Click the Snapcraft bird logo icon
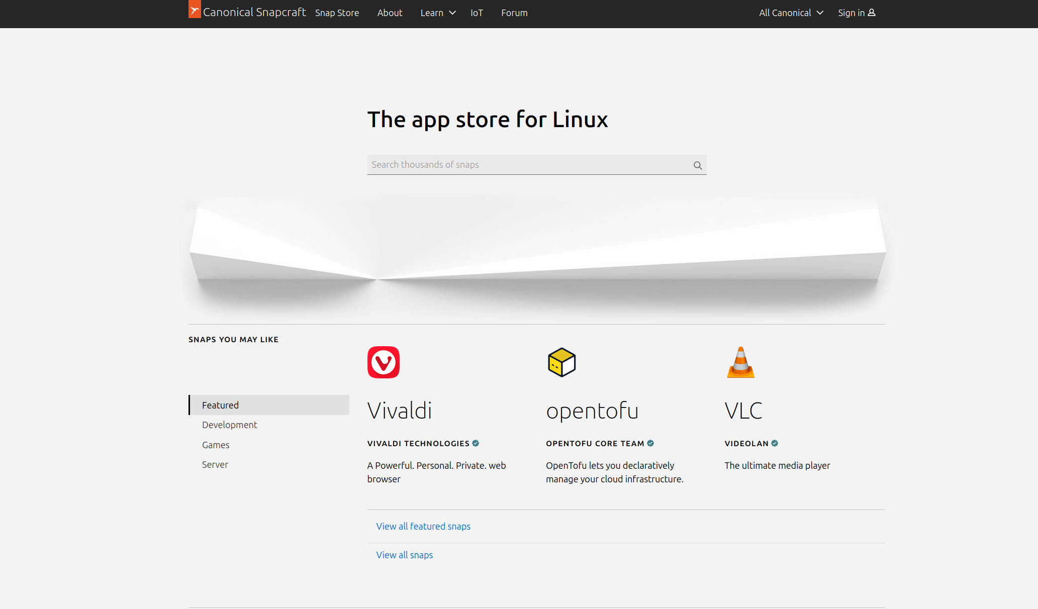The width and height of the screenshot is (1038, 609). coord(195,10)
